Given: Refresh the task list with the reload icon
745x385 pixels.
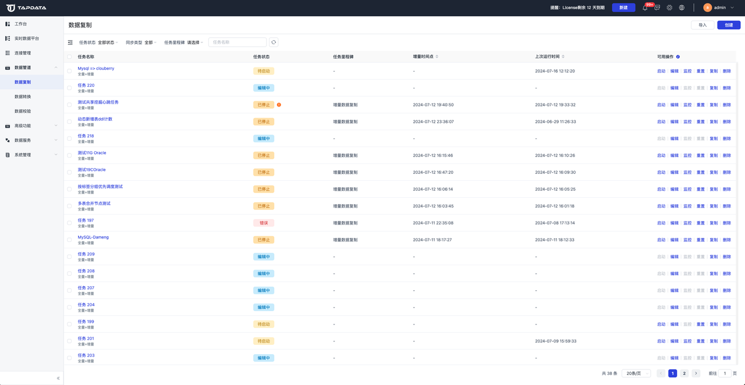Looking at the screenshot, I should click(x=274, y=42).
